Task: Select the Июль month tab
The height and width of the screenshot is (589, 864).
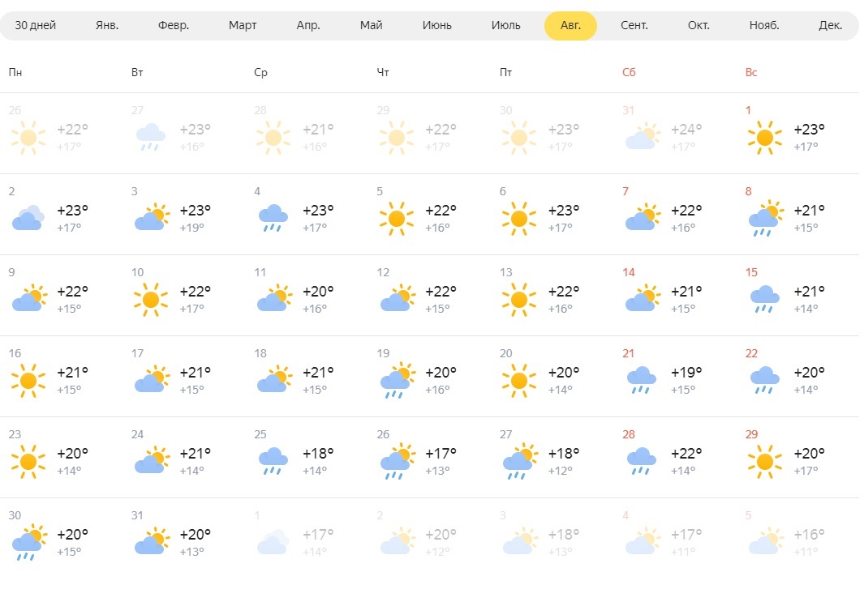Action: [506, 25]
